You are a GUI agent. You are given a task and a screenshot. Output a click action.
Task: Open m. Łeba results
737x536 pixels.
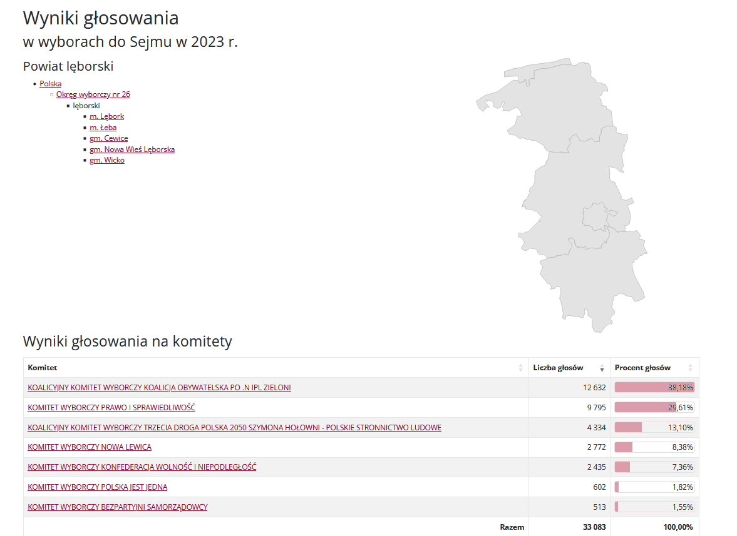[x=103, y=128]
